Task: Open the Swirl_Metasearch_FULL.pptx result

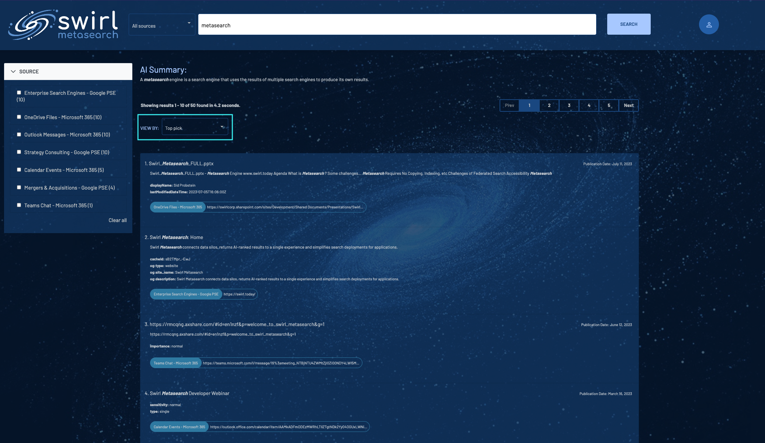Action: pos(180,163)
